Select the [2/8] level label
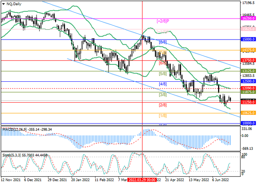This screenshot has width=257, height=184. [x=163, y=105]
